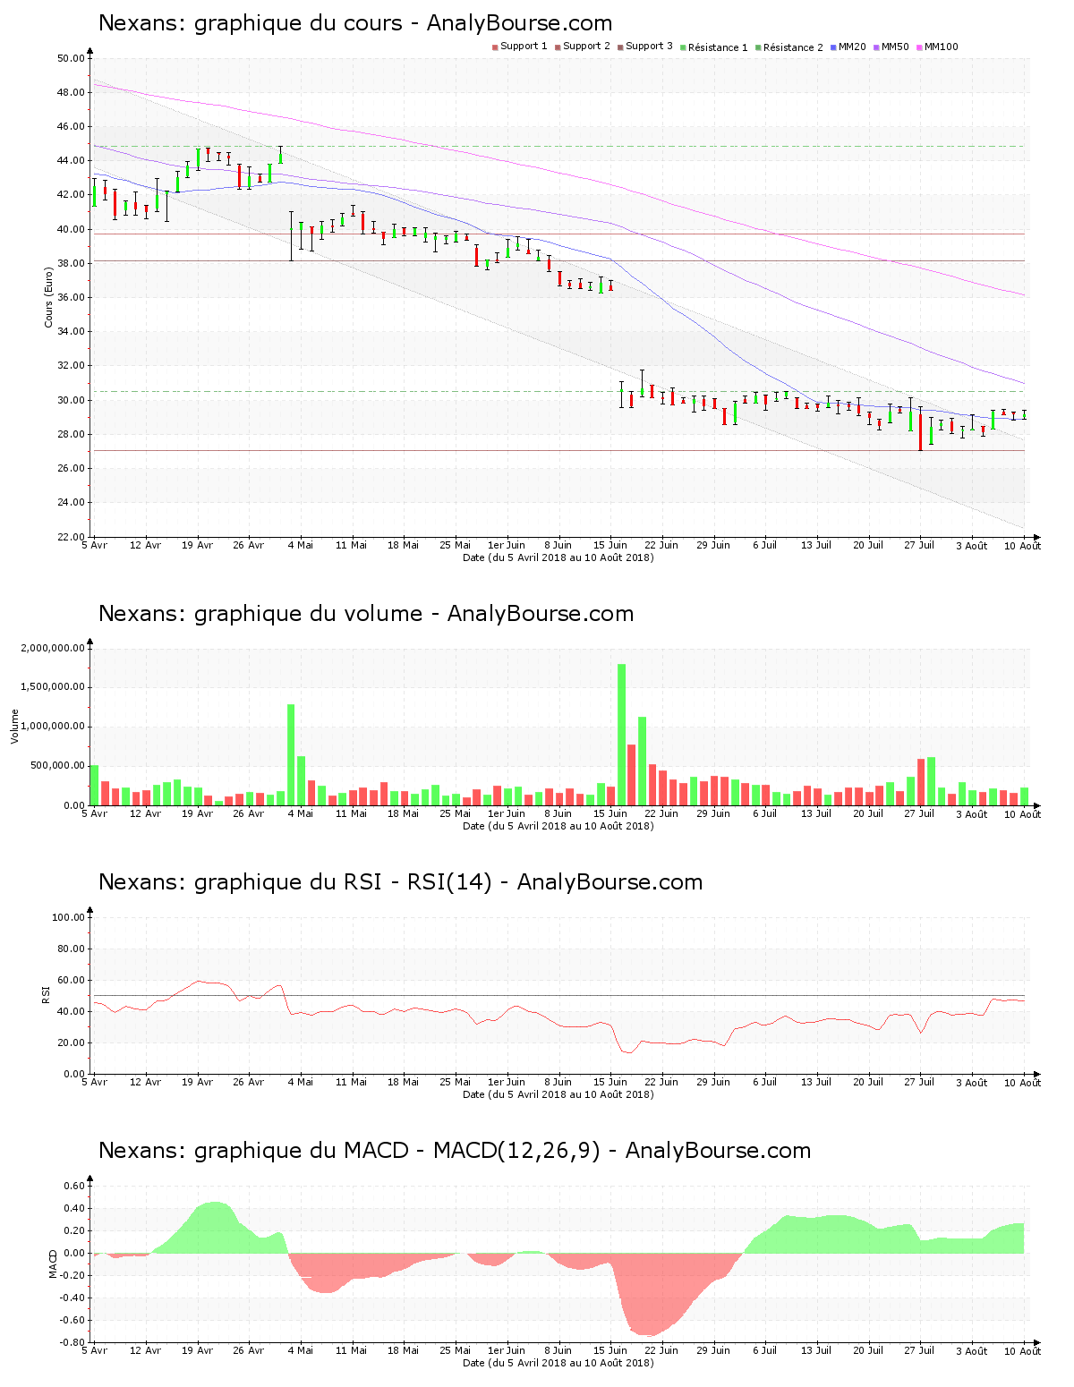The image size is (1074, 1387).
Task: Click the 50.00 price axis value
Action: pyautogui.click(x=71, y=58)
